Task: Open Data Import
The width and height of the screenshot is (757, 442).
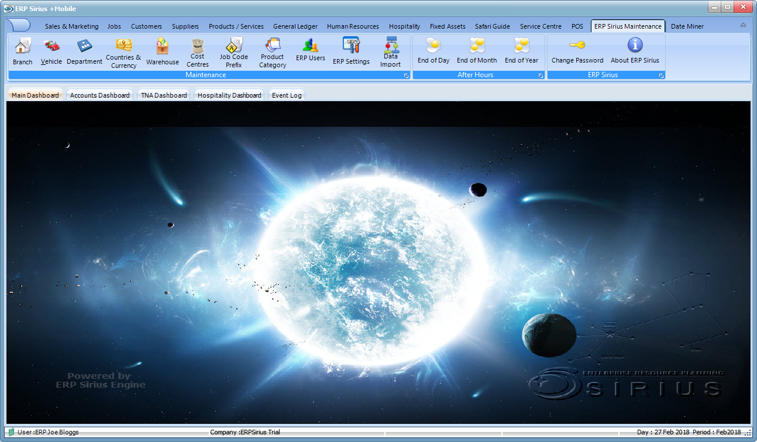Action: click(391, 53)
